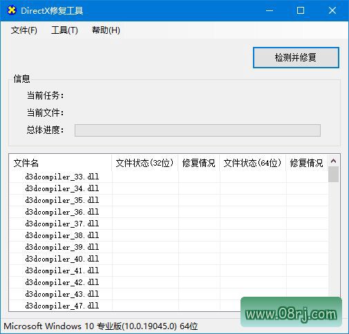Select the d3dcompiler_33.dll row
This screenshot has height=334, width=349.
pos(169,177)
